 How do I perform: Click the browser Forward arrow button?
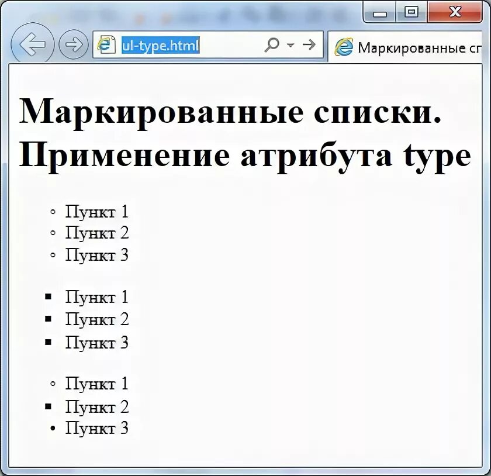tap(73, 44)
